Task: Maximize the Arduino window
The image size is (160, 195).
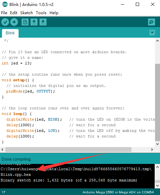Action: (137, 5)
